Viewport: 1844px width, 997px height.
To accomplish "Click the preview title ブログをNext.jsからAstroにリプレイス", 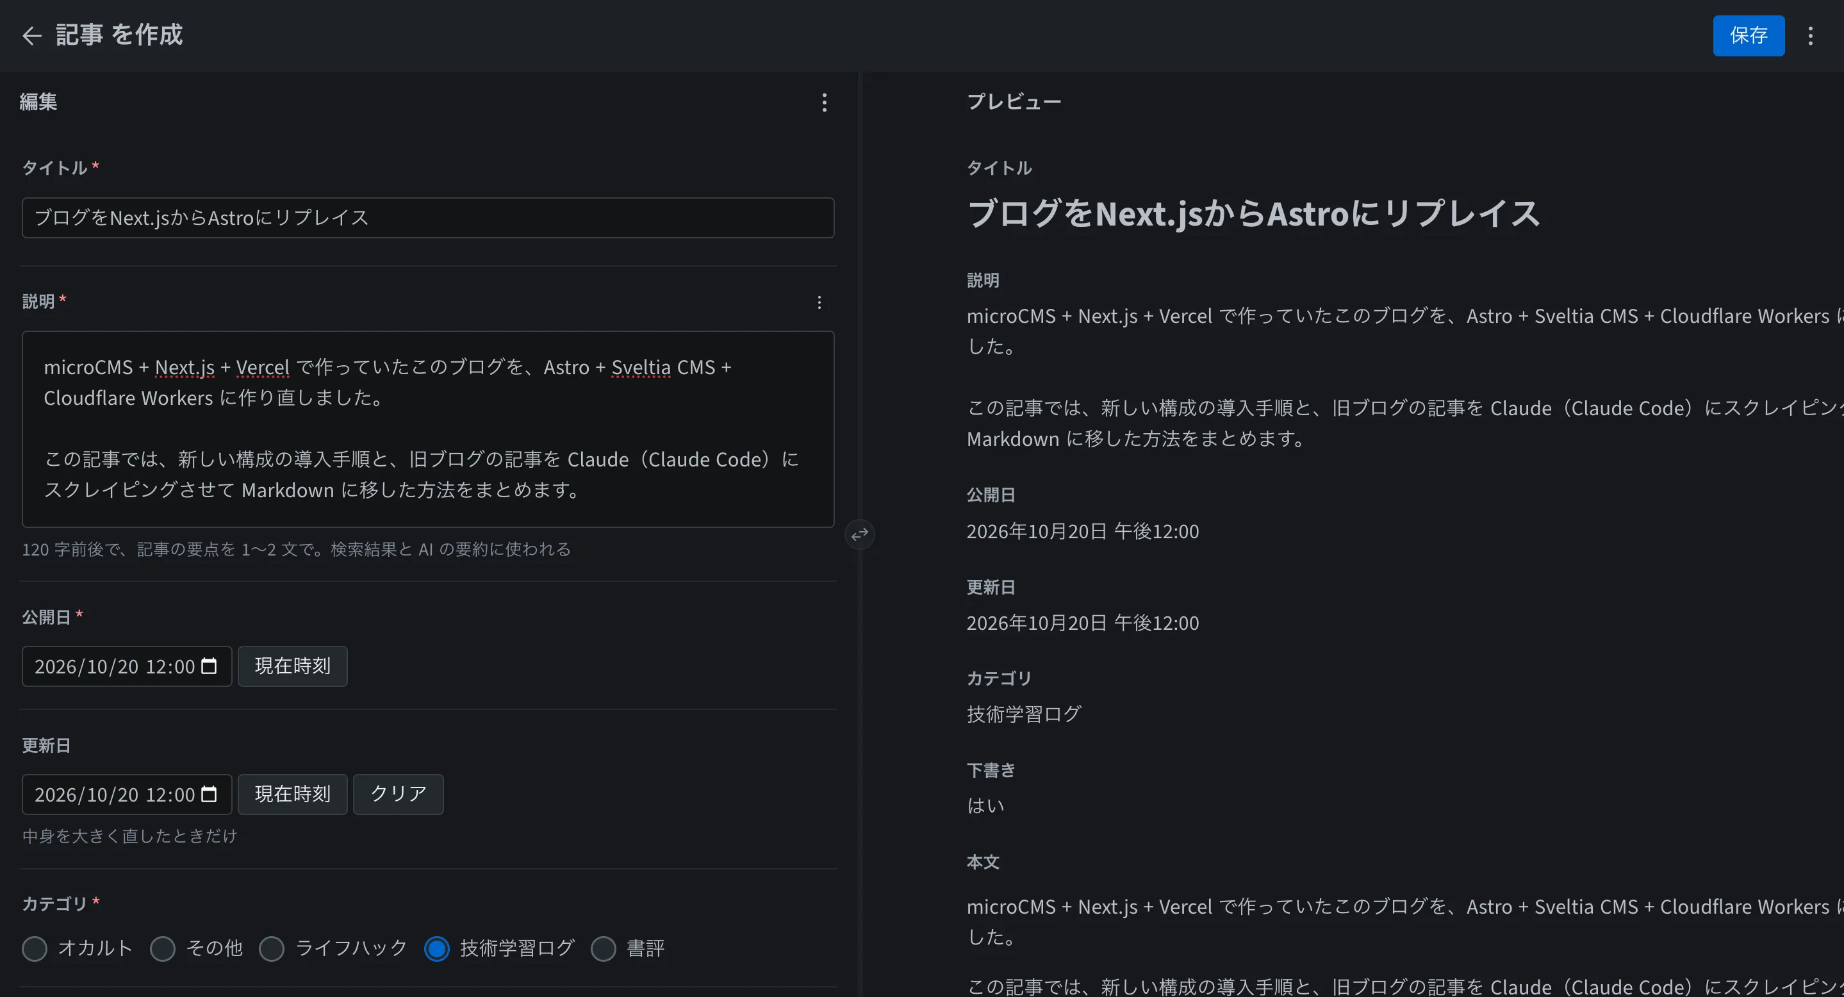I will [1253, 213].
